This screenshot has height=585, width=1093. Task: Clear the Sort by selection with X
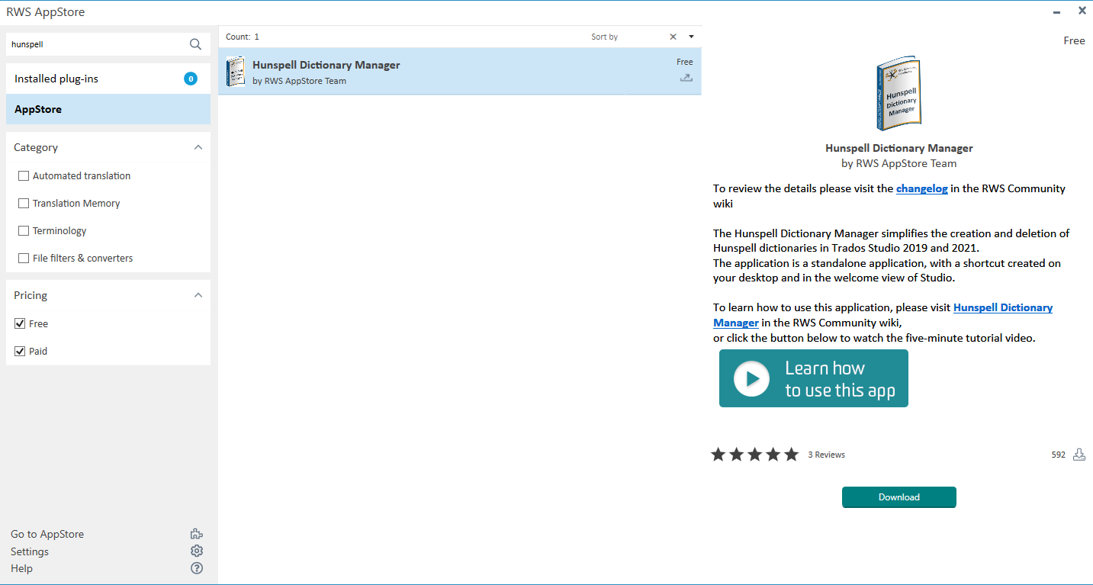673,37
